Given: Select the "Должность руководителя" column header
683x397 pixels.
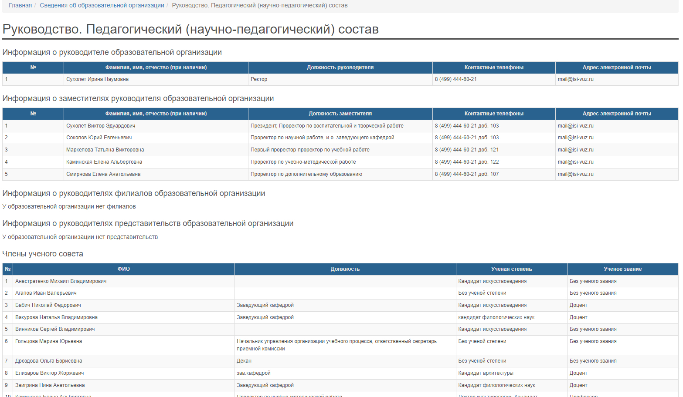Looking at the screenshot, I should tap(340, 67).
